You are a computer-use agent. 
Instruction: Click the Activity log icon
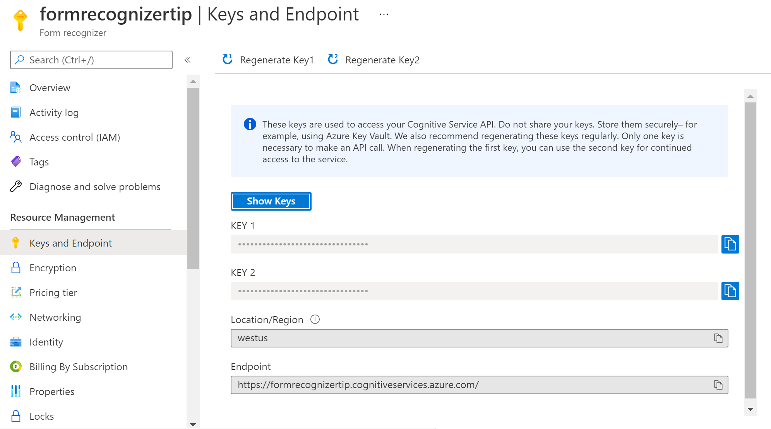(x=16, y=112)
